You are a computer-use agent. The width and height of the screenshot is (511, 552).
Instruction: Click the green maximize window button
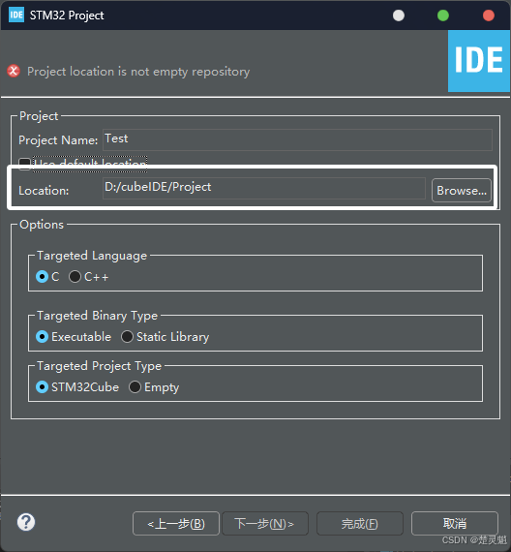pos(443,15)
